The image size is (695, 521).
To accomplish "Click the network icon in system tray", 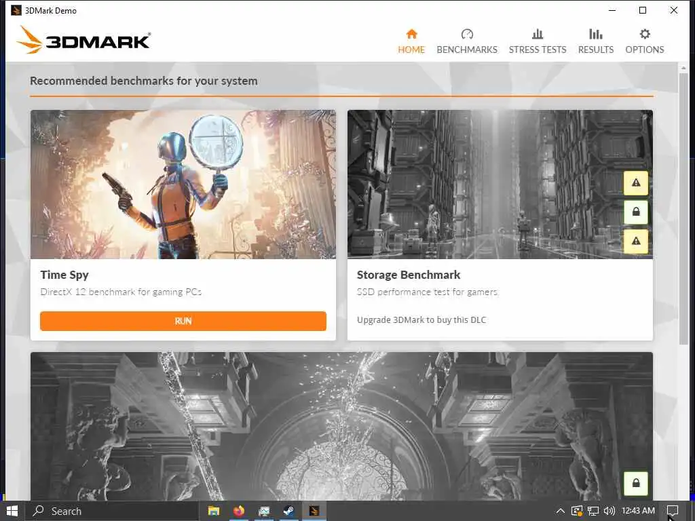I will point(593,512).
